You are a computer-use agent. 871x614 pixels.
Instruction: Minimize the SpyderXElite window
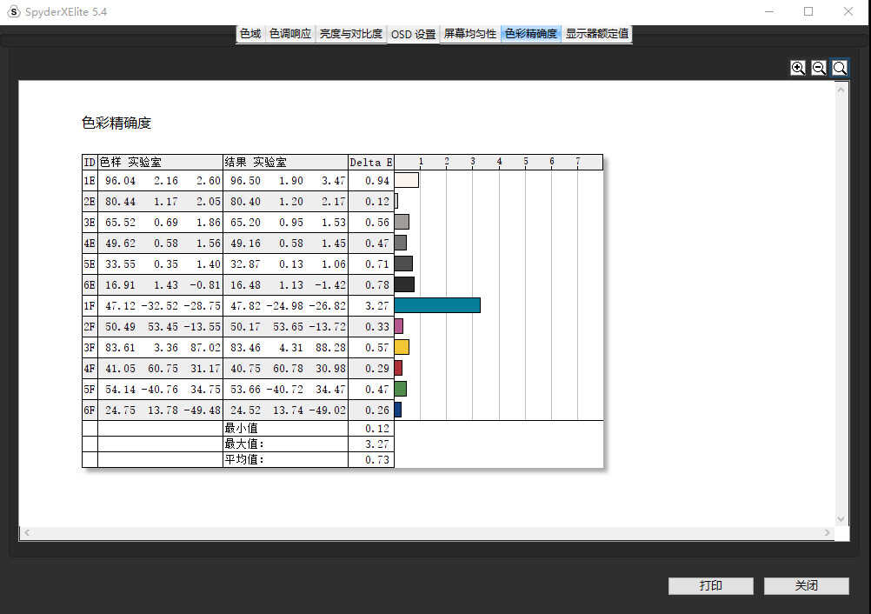[769, 11]
